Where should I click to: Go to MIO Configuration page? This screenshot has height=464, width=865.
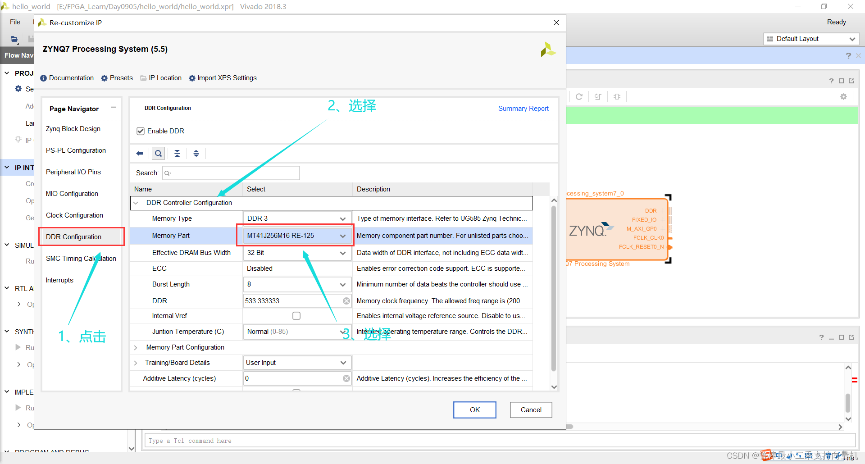pos(72,194)
